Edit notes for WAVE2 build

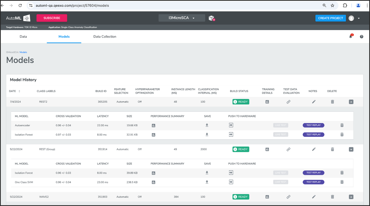coord(314,197)
